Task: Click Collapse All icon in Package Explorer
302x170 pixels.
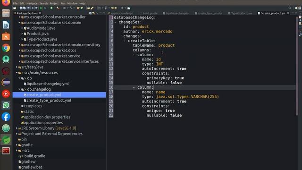Action: [x=90, y=13]
